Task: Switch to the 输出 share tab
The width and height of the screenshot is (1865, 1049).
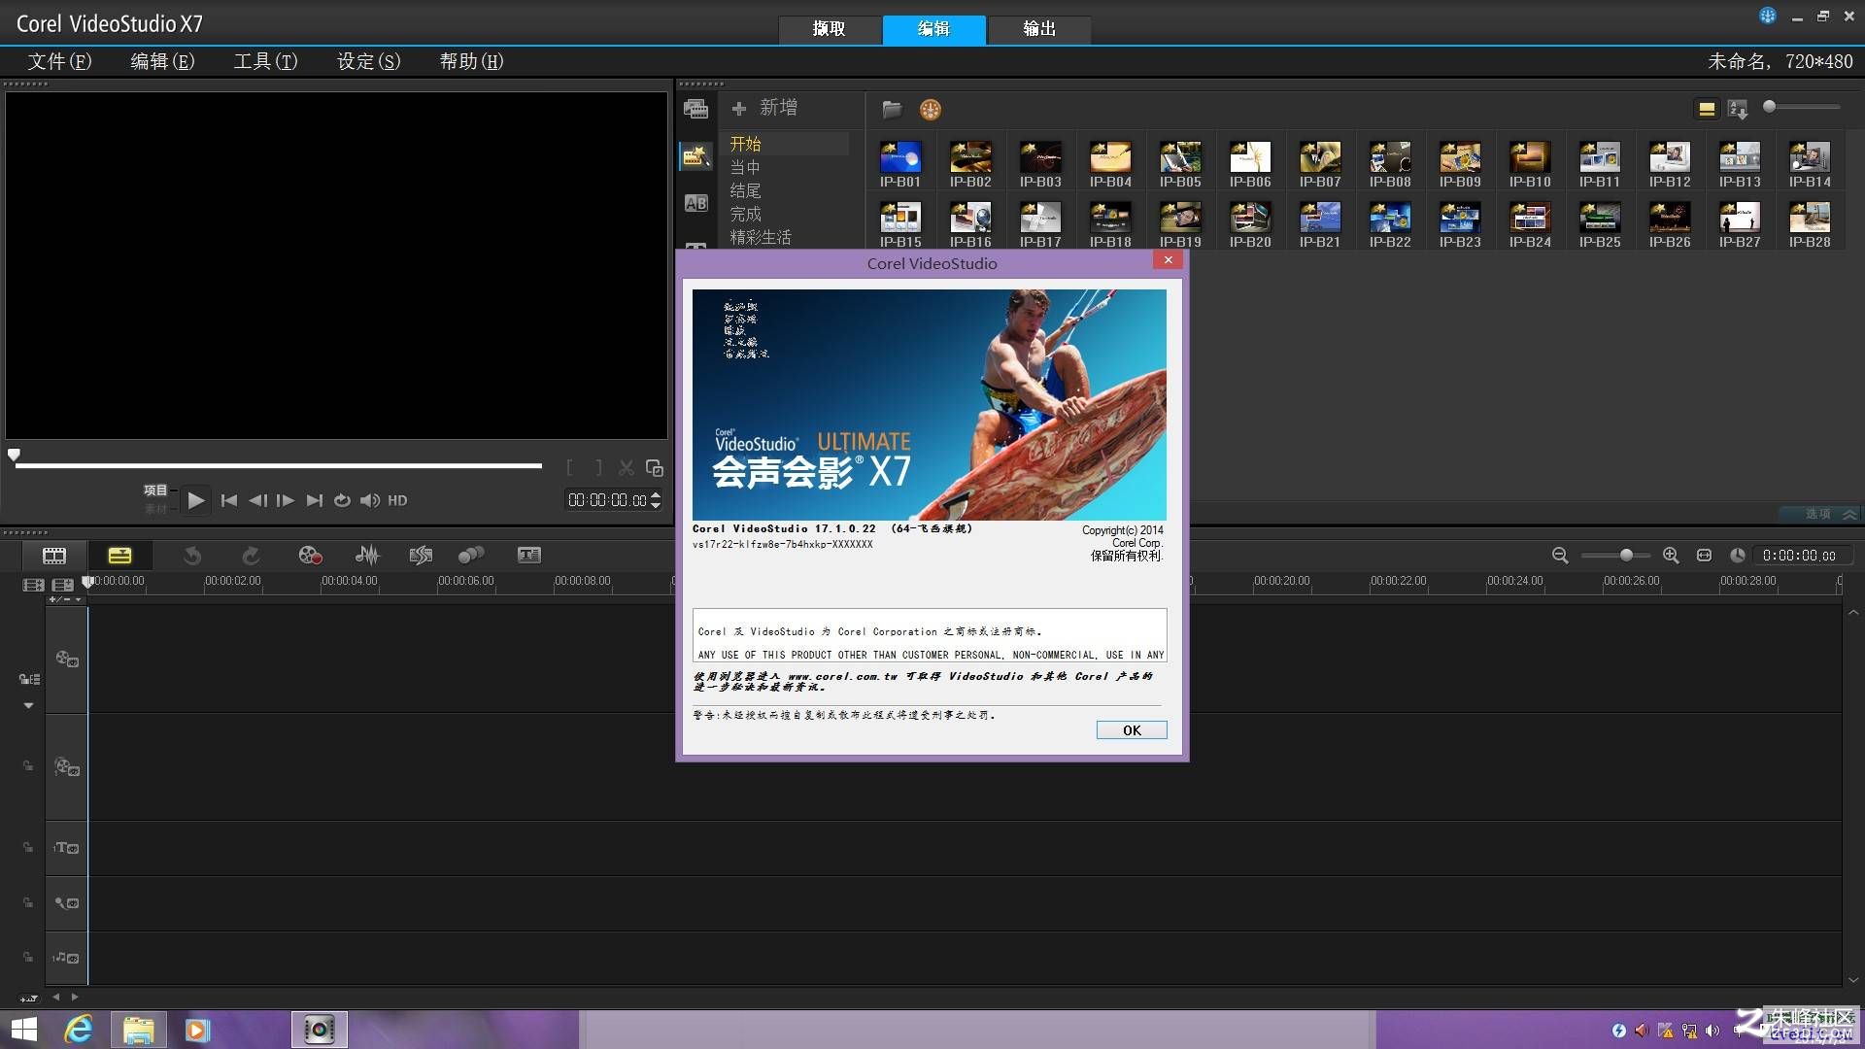Action: click(x=1038, y=29)
